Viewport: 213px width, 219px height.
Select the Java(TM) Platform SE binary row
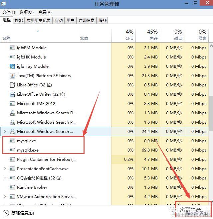point(104,76)
